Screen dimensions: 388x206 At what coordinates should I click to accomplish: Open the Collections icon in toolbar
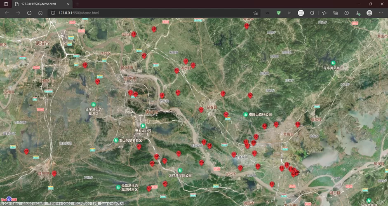335,13
